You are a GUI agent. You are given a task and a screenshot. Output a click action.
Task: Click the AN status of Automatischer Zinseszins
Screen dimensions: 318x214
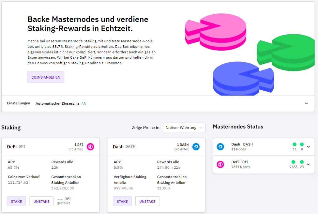point(84,103)
